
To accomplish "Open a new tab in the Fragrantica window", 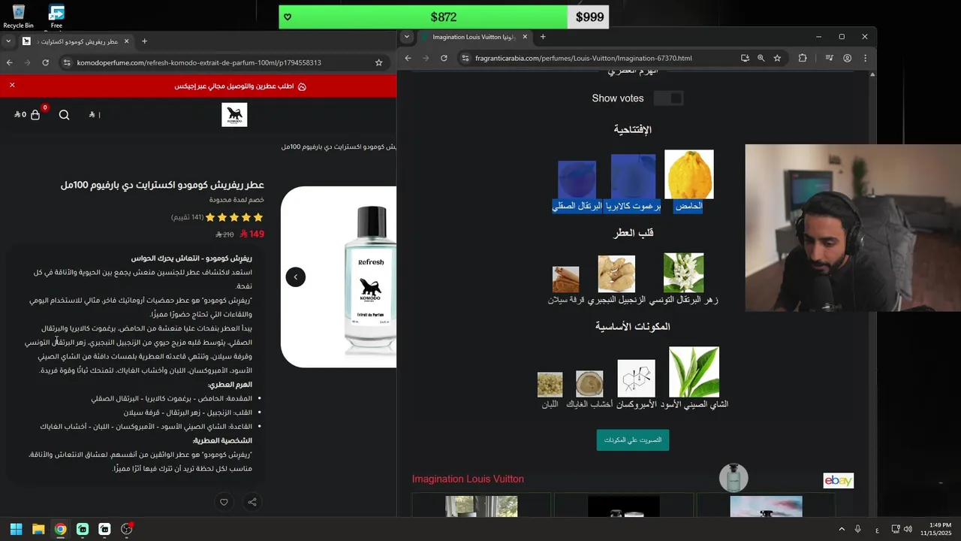I will click(x=543, y=37).
